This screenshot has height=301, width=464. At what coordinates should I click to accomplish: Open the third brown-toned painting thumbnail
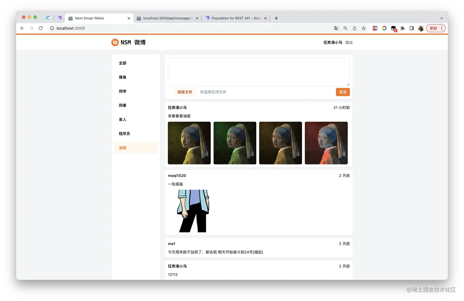pos(280,143)
